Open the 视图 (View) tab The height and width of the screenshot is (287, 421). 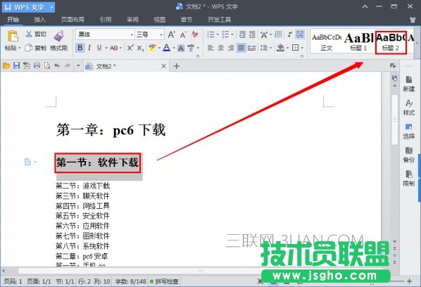click(160, 20)
